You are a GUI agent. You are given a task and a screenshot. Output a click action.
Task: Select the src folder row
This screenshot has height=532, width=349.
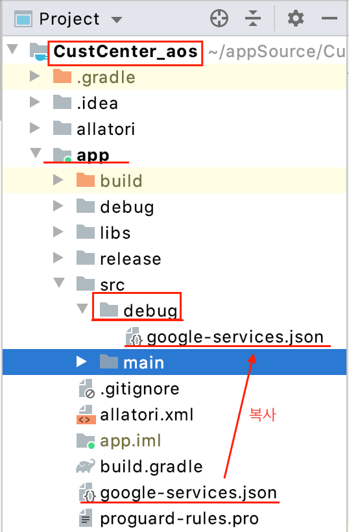(x=174, y=285)
